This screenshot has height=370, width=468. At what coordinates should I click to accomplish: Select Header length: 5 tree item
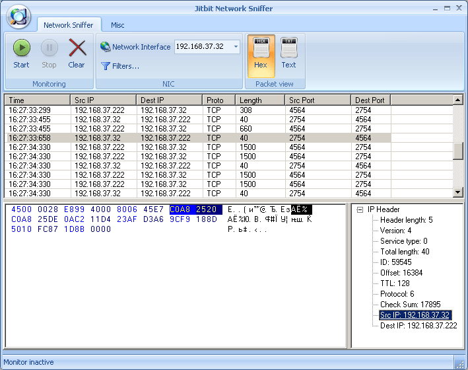(x=406, y=220)
